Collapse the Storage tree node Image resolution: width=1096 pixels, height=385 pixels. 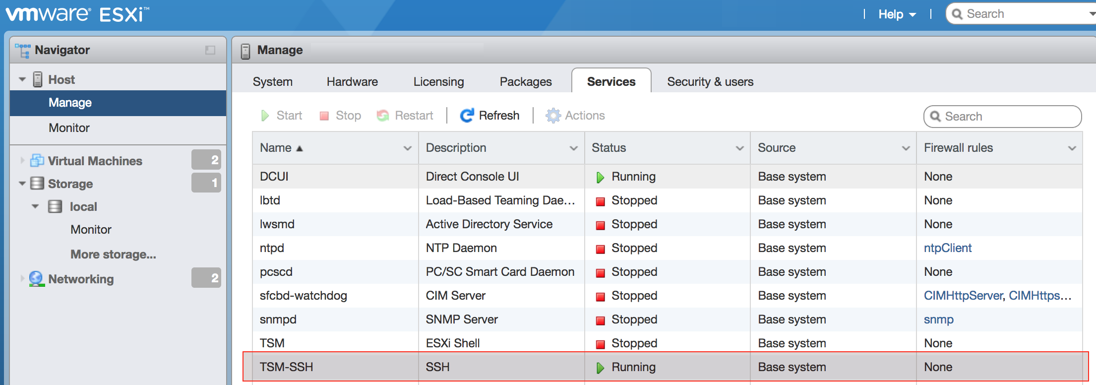click(22, 184)
